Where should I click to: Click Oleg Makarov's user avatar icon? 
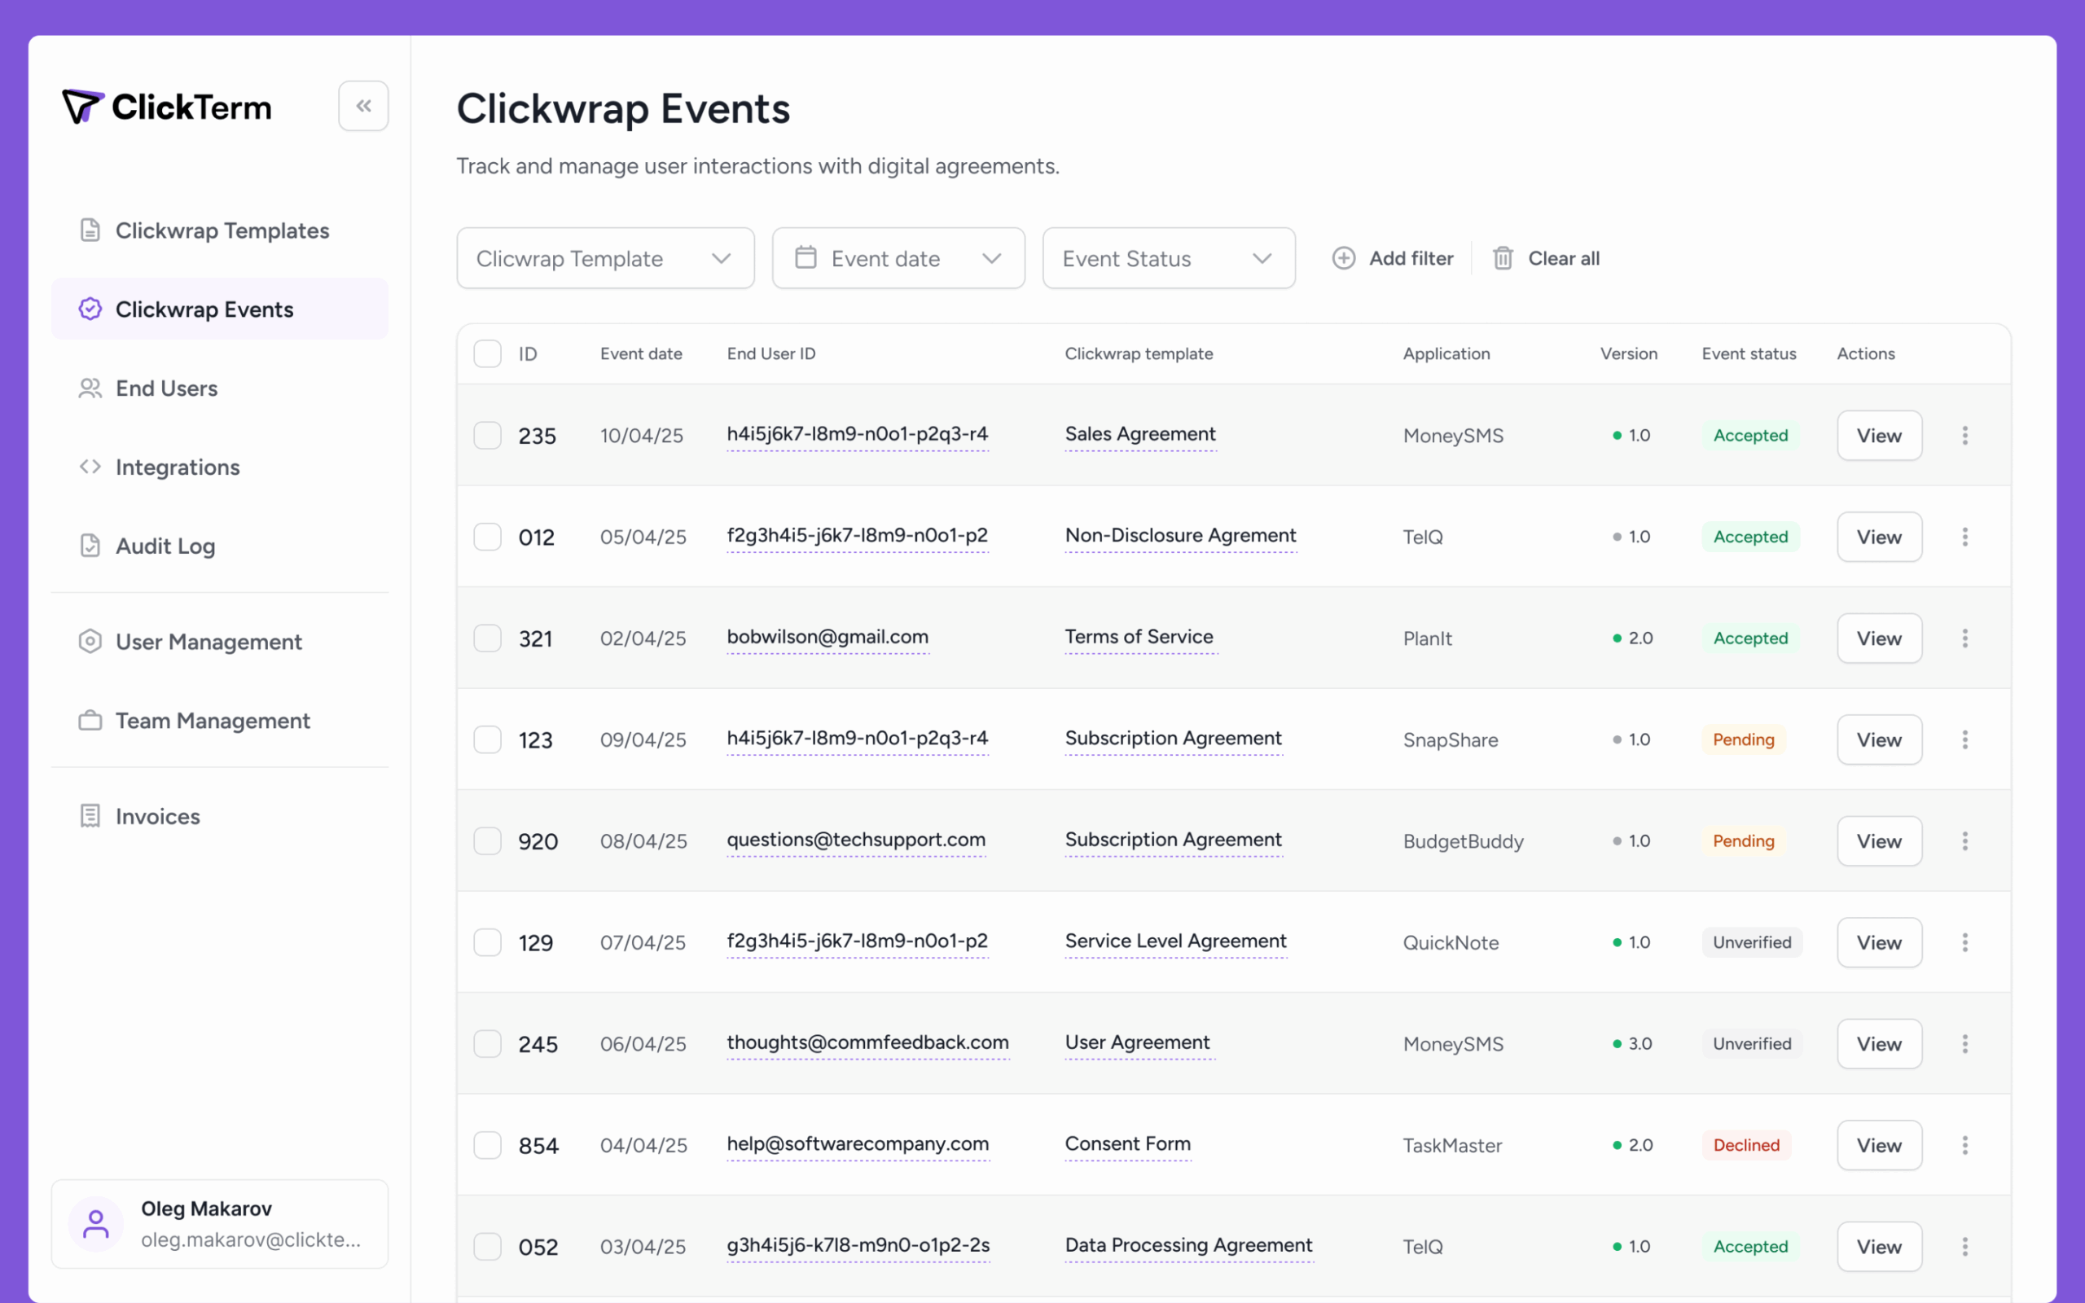(x=95, y=1223)
